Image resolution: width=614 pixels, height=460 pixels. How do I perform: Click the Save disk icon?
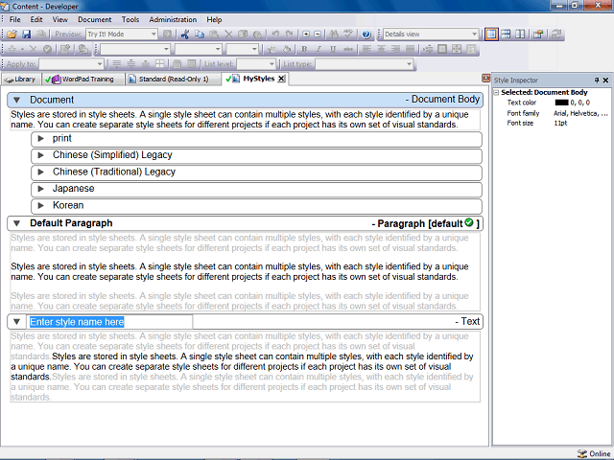pyautogui.click(x=26, y=34)
